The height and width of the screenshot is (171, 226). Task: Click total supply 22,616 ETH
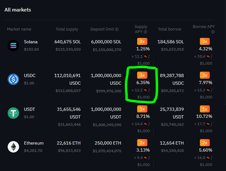[x=69, y=143]
